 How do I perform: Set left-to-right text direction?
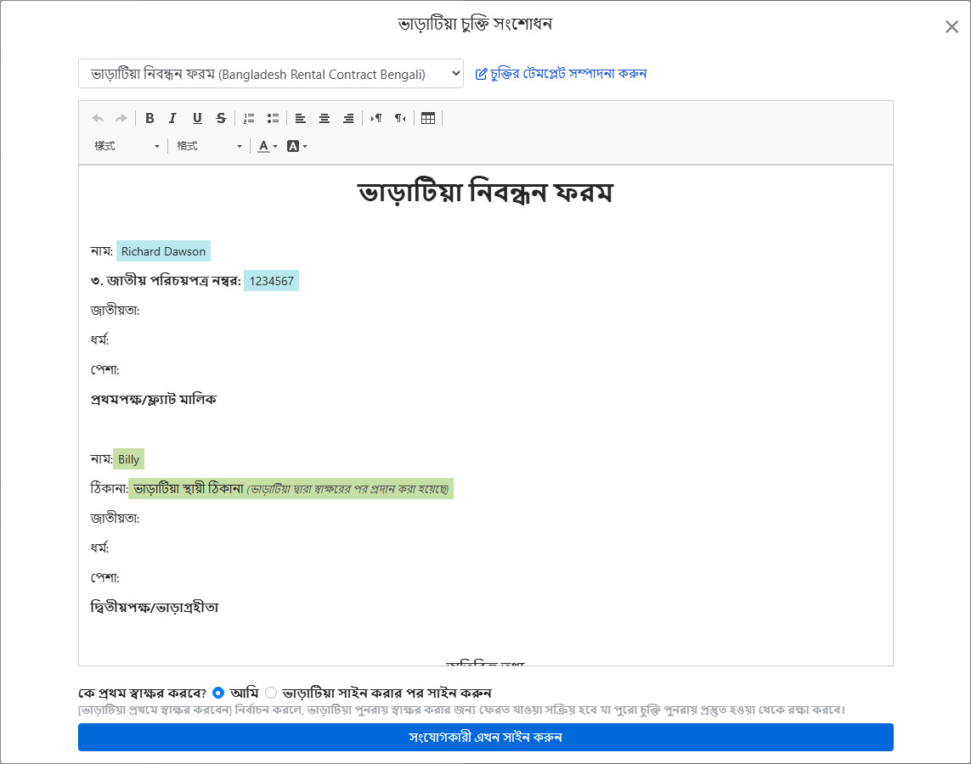375,118
